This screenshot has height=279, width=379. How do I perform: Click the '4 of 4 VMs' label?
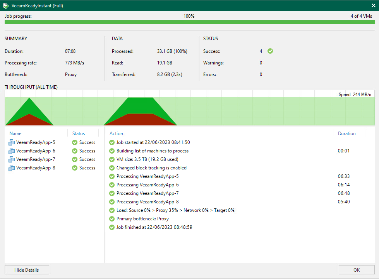[x=361, y=16]
